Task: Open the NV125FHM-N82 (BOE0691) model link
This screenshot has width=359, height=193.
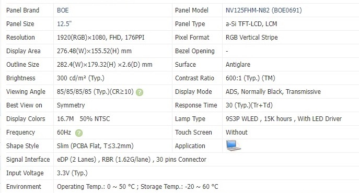Action: pyautogui.click(x=263, y=10)
